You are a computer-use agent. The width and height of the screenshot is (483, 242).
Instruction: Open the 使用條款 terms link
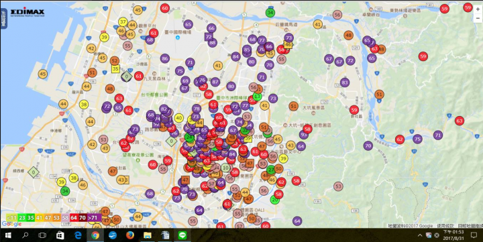(x=445, y=226)
